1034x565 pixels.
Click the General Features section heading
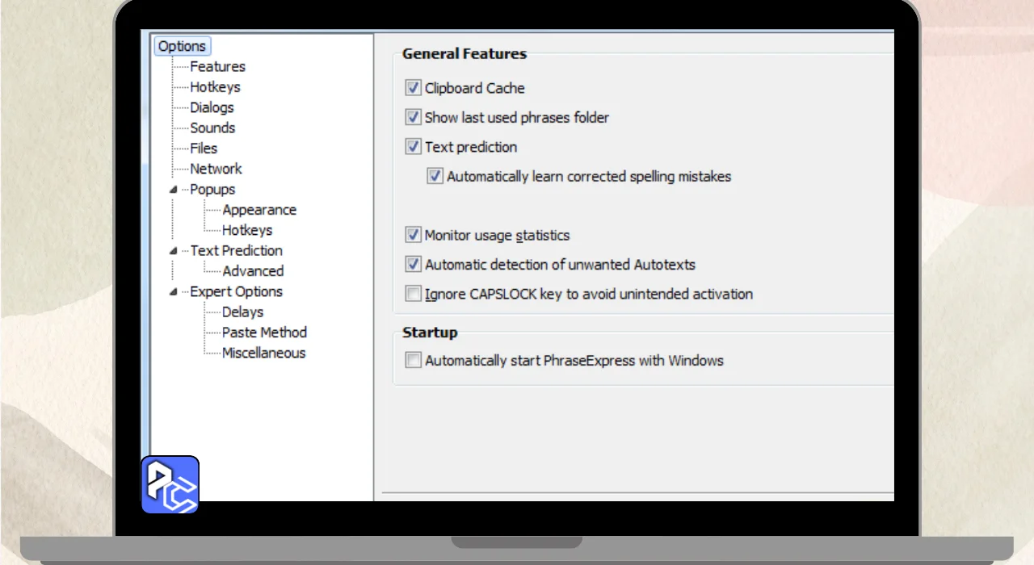pos(464,54)
